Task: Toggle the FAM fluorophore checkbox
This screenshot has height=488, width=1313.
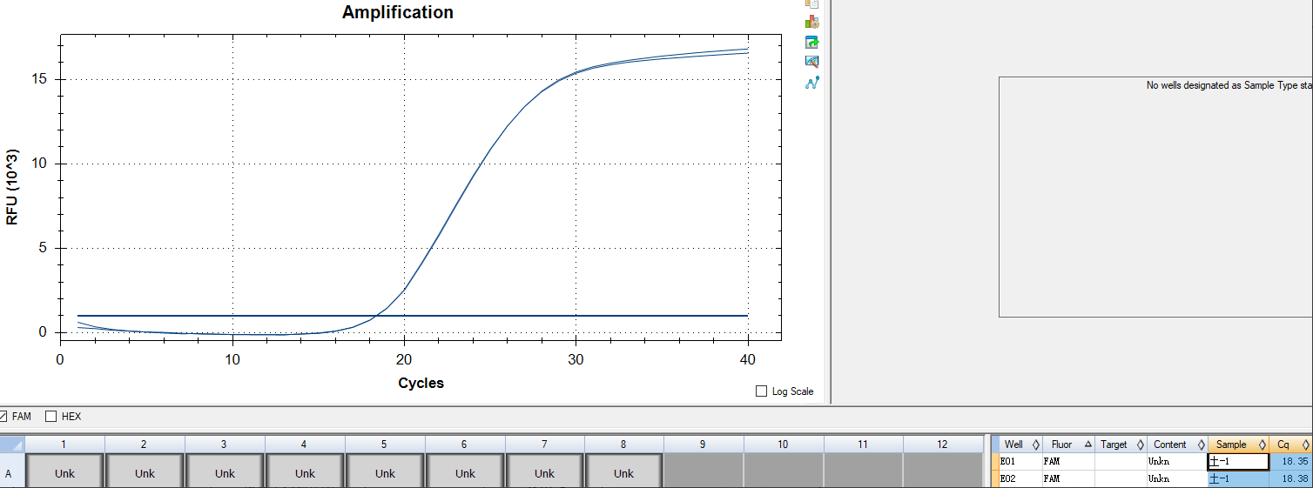Action: (3, 417)
